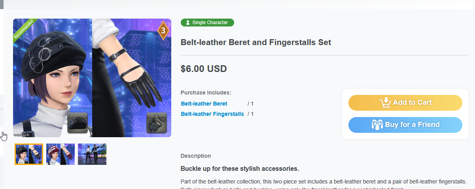
Task: Open the Belt-leather Fingerstalls item link
Action: (212, 114)
